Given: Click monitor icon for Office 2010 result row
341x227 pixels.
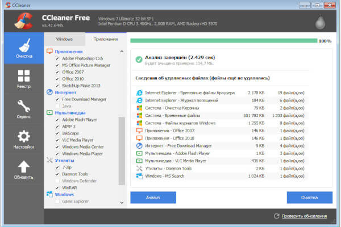Looking at the screenshot, I should tap(139, 138).
